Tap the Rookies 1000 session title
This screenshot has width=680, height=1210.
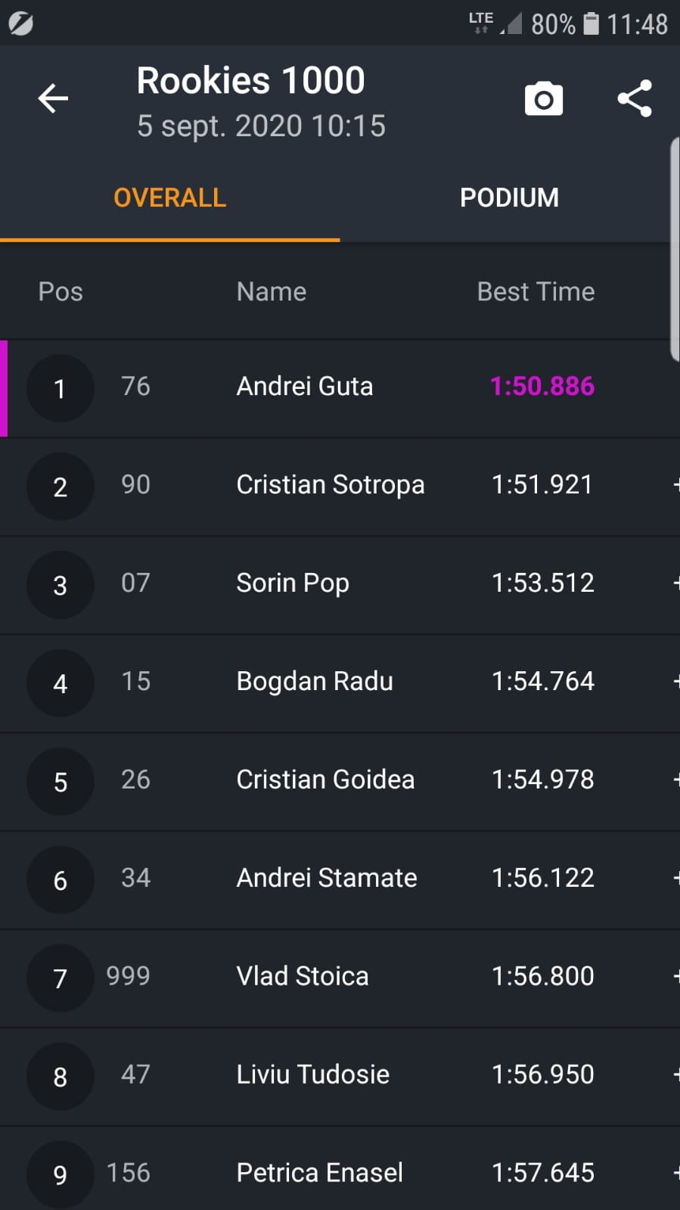[250, 80]
